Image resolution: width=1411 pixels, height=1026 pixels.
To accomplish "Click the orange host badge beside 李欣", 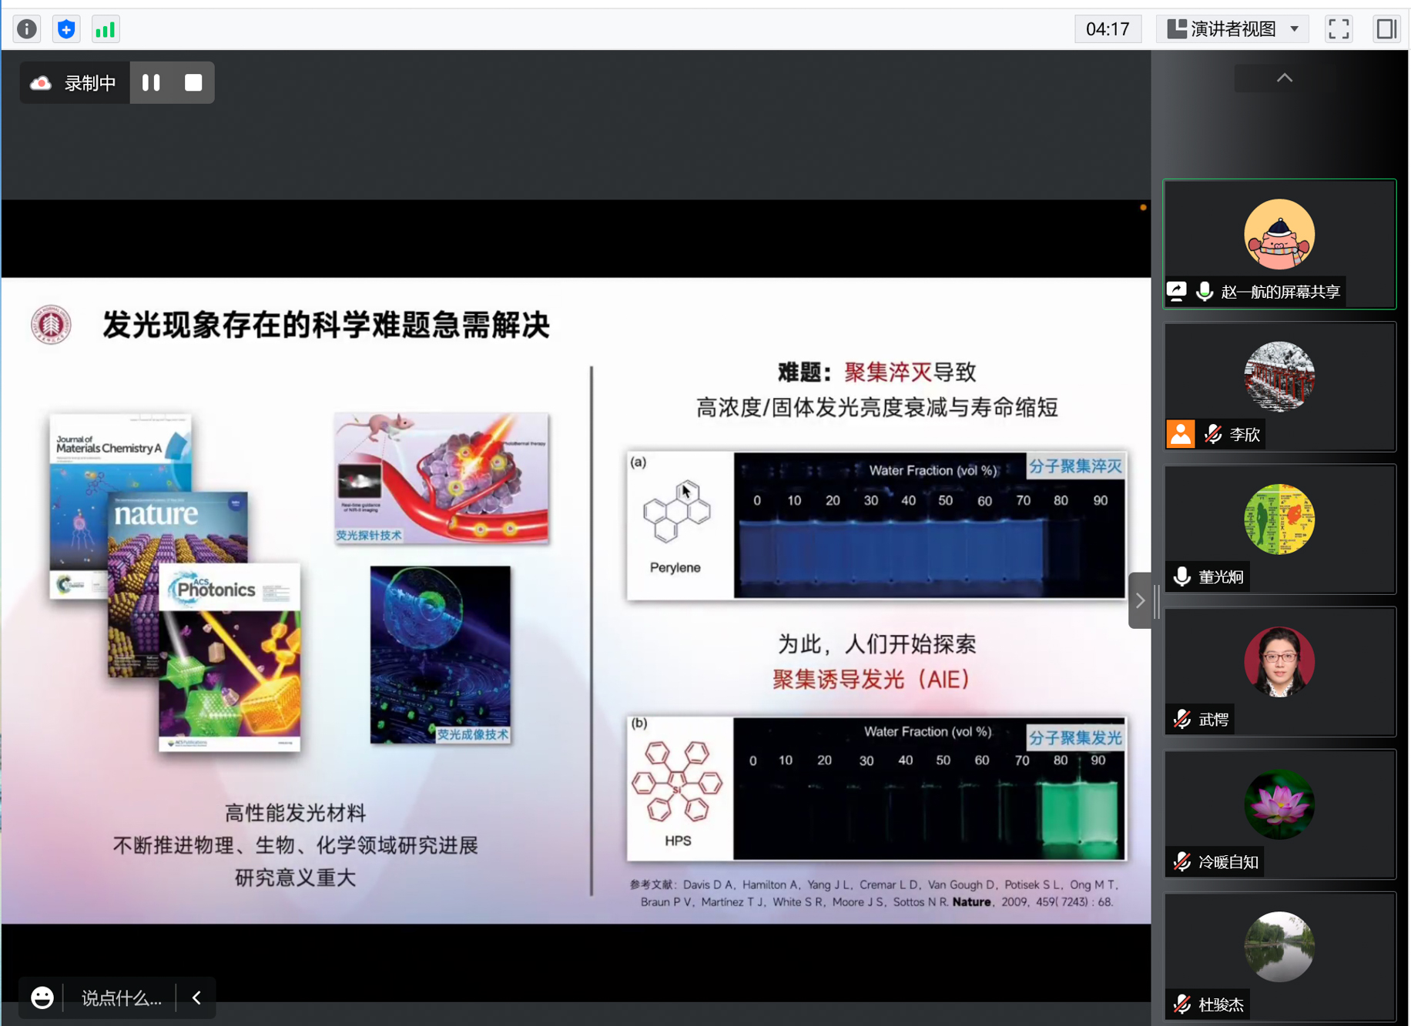I will [x=1180, y=434].
